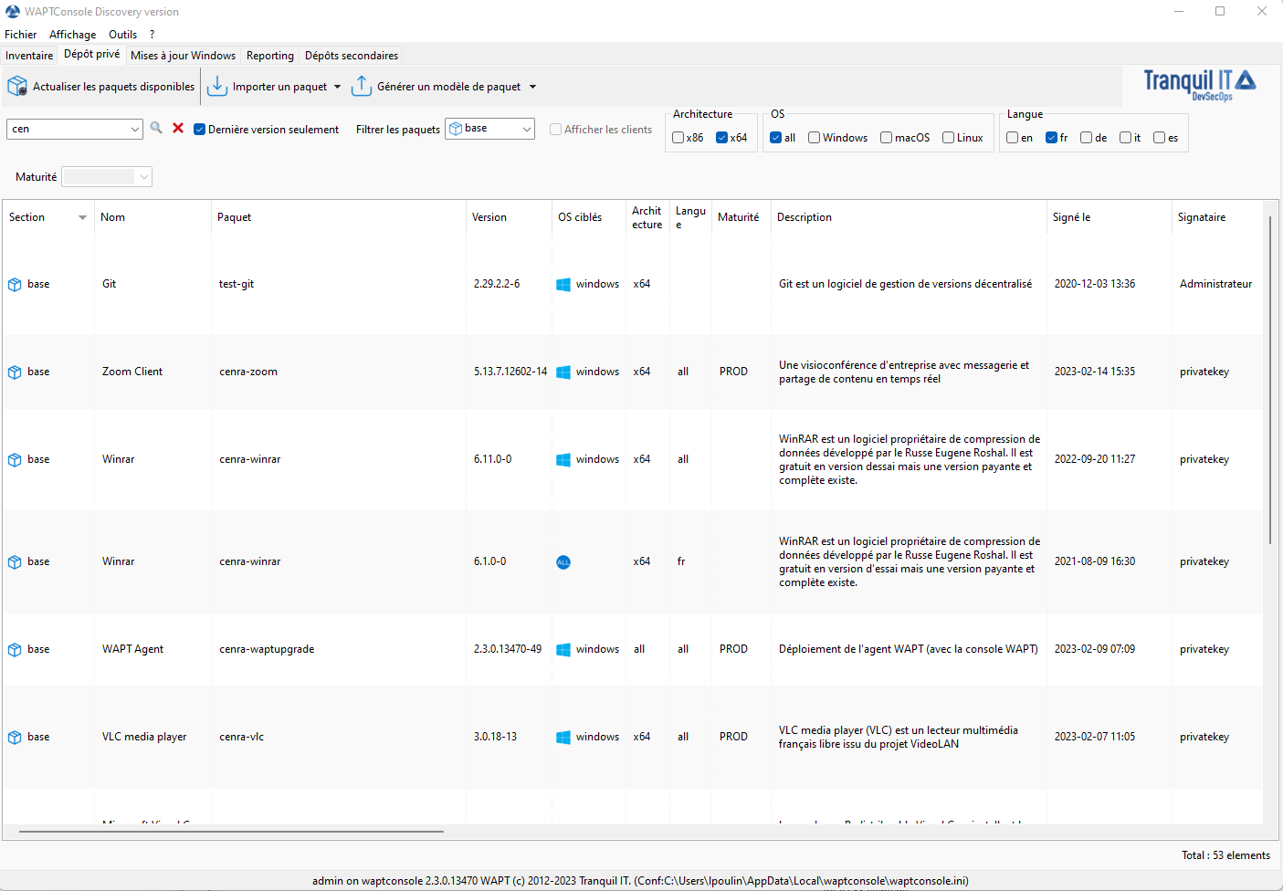Select the Dépôt privé tab
The image size is (1283, 891).
tap(91, 54)
